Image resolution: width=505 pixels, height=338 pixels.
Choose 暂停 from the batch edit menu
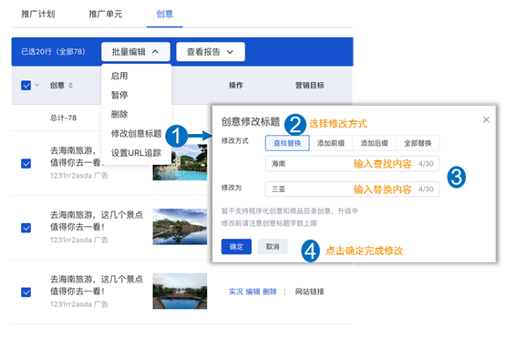point(119,95)
